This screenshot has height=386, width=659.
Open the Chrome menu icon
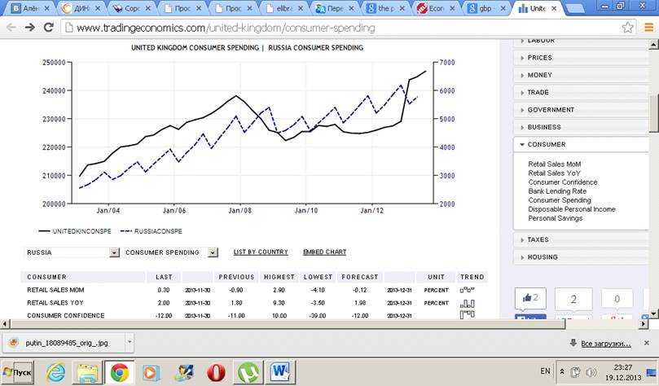(647, 27)
